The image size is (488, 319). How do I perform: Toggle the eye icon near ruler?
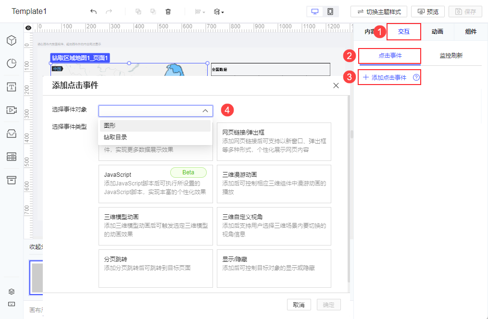pyautogui.click(x=28, y=28)
